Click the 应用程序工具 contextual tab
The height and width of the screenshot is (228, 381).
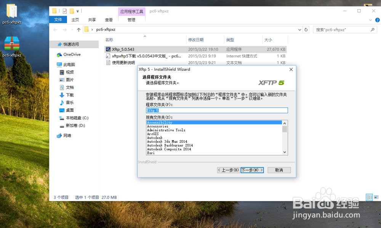[132, 11]
